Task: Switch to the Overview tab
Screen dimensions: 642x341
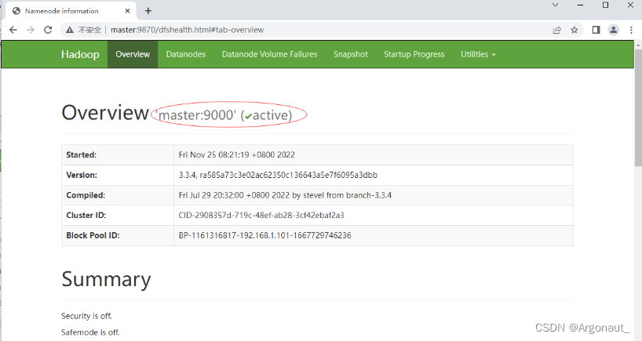Action: coord(133,54)
